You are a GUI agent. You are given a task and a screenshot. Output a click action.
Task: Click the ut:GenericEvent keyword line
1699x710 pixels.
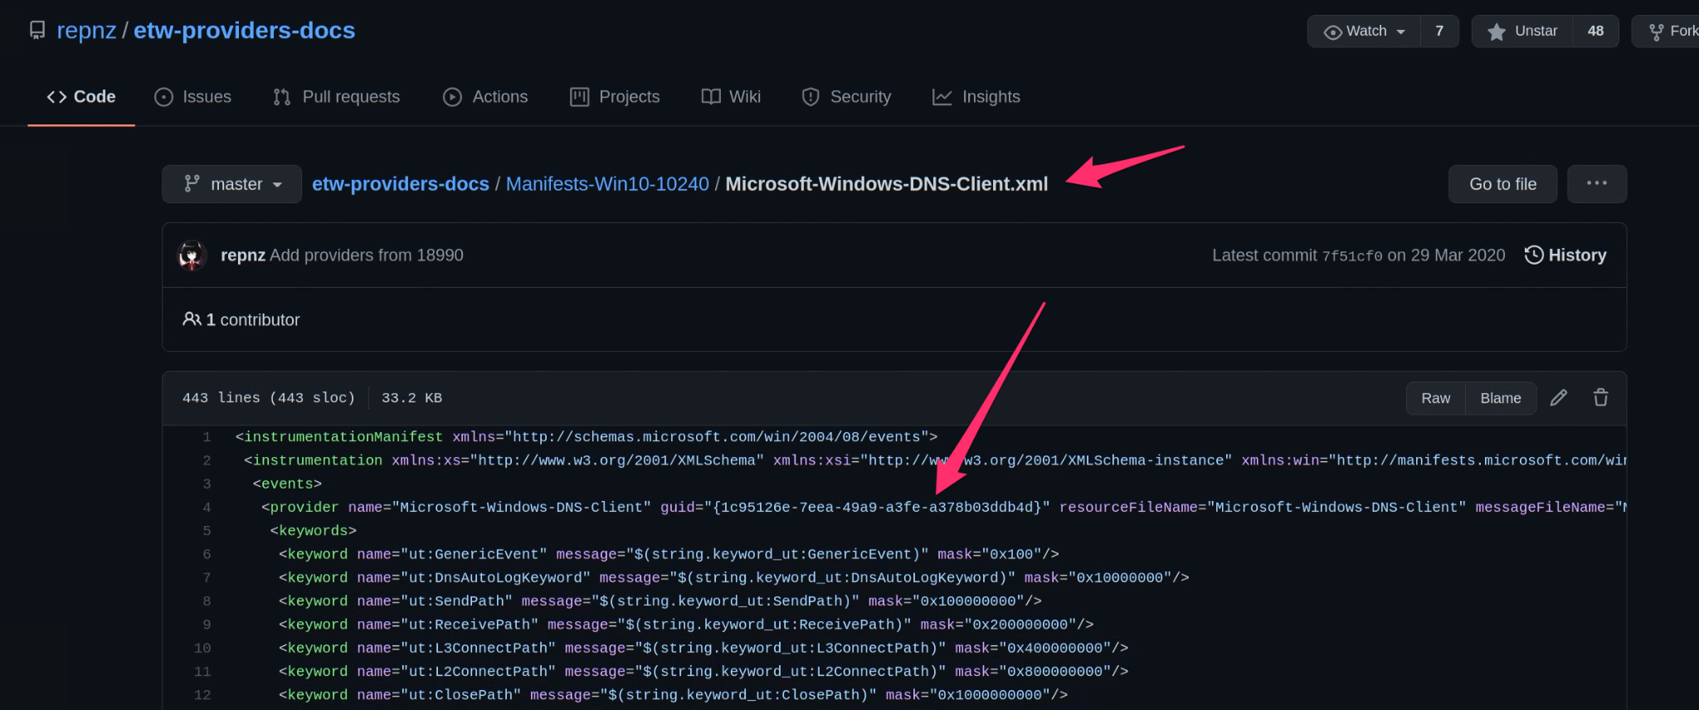pyautogui.click(x=669, y=554)
